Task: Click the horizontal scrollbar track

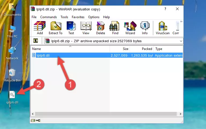Action: pos(106,114)
